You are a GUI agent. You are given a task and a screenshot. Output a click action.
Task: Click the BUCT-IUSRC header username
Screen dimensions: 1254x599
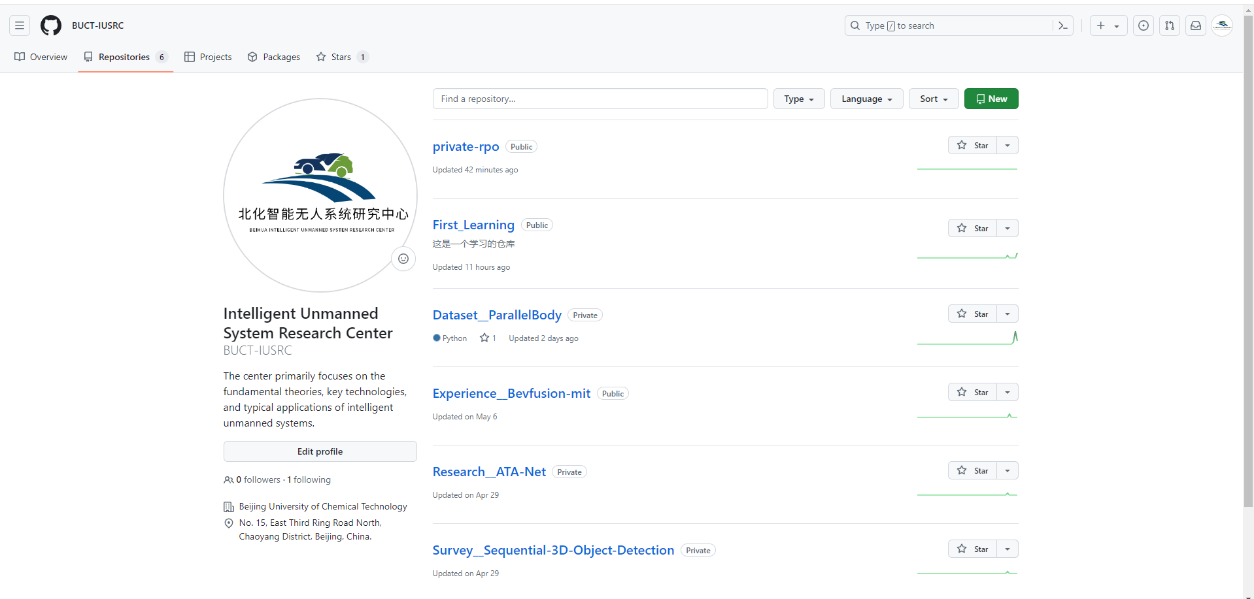coord(98,25)
